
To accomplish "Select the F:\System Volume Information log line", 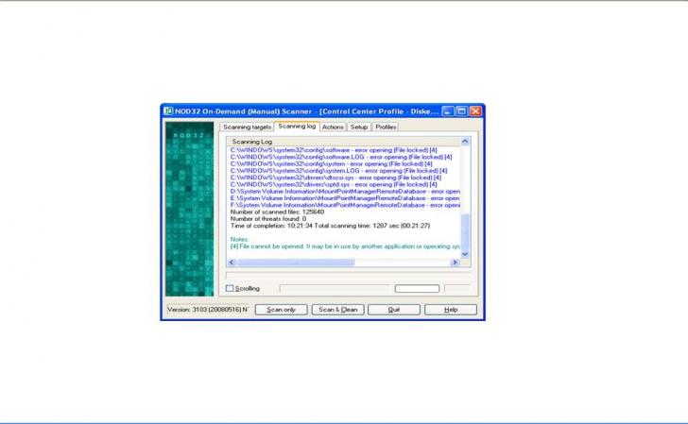I will pos(345,205).
